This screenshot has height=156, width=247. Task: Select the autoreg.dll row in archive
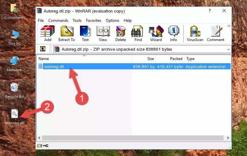134,66
